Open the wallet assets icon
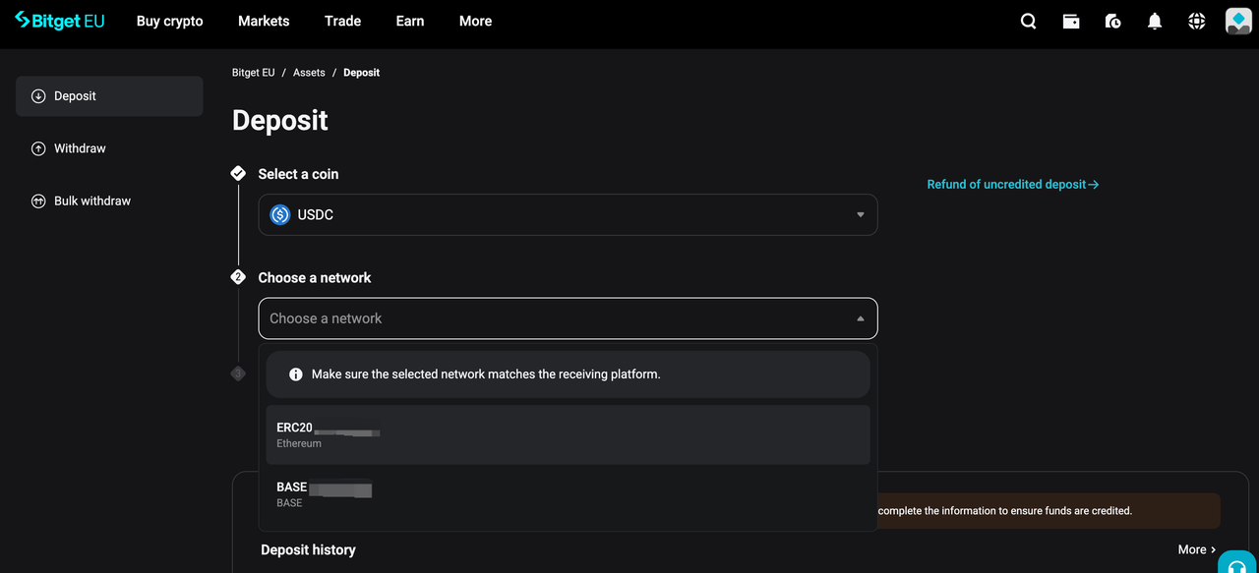Screen dimensions: 1259x573 [x=1071, y=21]
